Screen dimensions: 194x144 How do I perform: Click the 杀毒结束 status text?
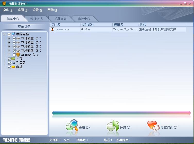(122, 140)
